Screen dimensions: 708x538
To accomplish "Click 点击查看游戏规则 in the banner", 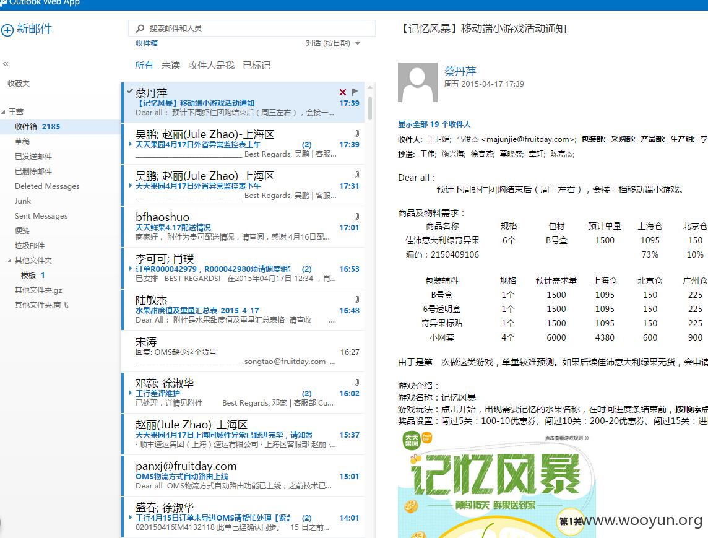I will pyautogui.click(x=567, y=438).
